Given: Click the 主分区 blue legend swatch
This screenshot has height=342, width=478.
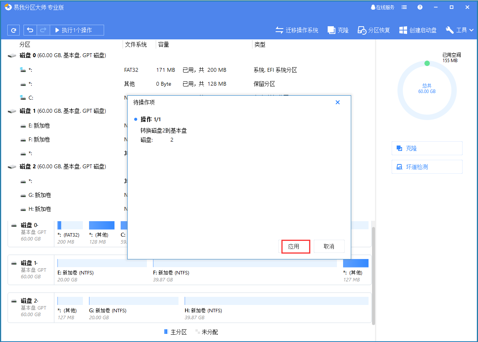Looking at the screenshot, I should click(x=166, y=332).
